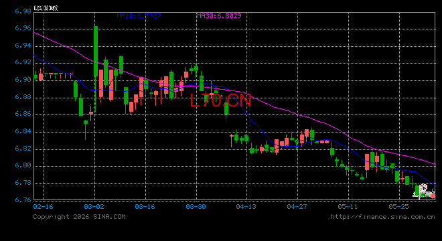
Task: Click the 6.76 price axis label
Action: click(x=23, y=200)
